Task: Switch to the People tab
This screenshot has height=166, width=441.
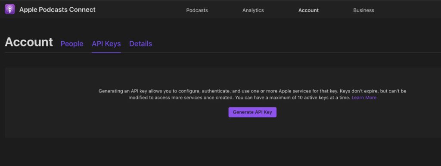Action: tap(72, 44)
